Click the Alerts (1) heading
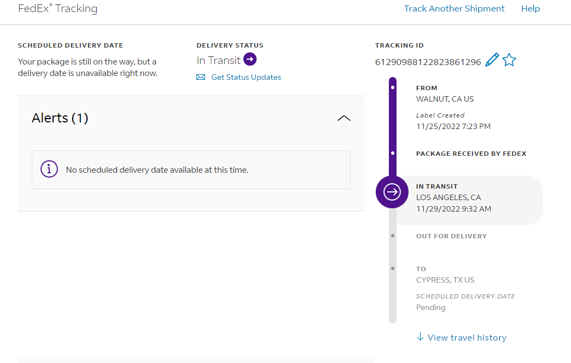Image resolution: width=571 pixels, height=363 pixels. [60, 118]
